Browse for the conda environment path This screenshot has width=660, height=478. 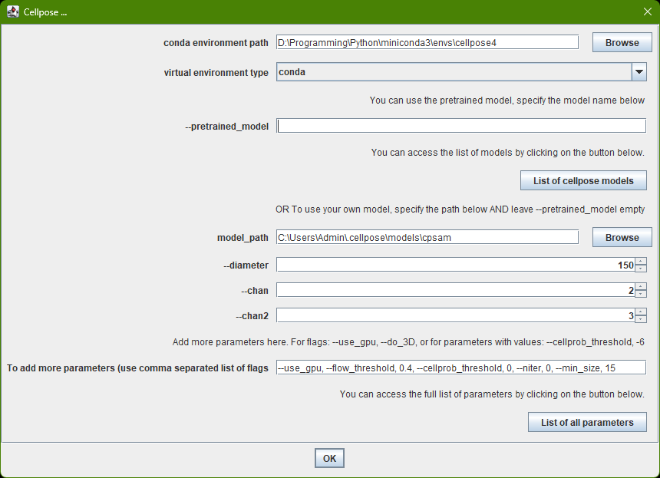[x=621, y=42]
